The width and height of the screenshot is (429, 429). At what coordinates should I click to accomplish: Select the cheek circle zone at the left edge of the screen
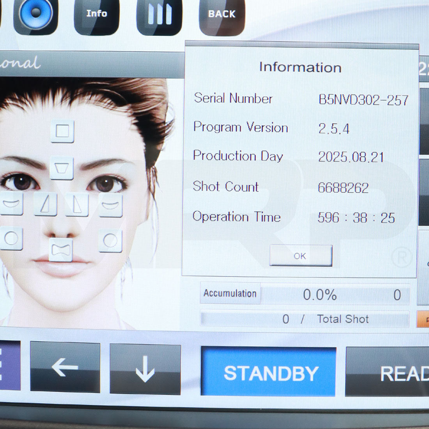pyautogui.click(x=11, y=239)
